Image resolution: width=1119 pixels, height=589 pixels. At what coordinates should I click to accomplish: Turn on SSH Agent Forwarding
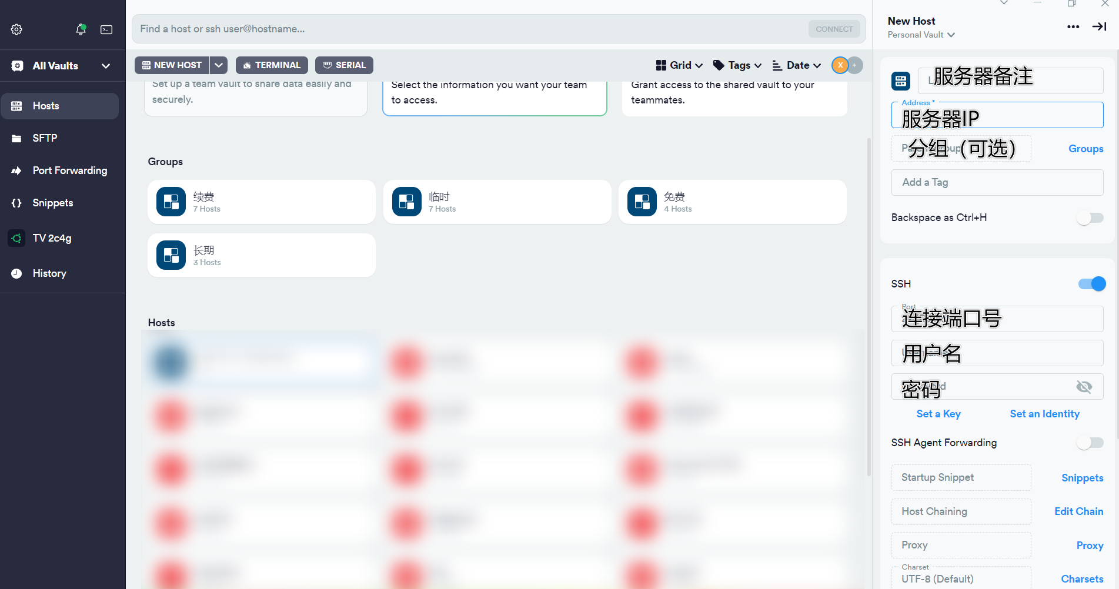pyautogui.click(x=1090, y=443)
